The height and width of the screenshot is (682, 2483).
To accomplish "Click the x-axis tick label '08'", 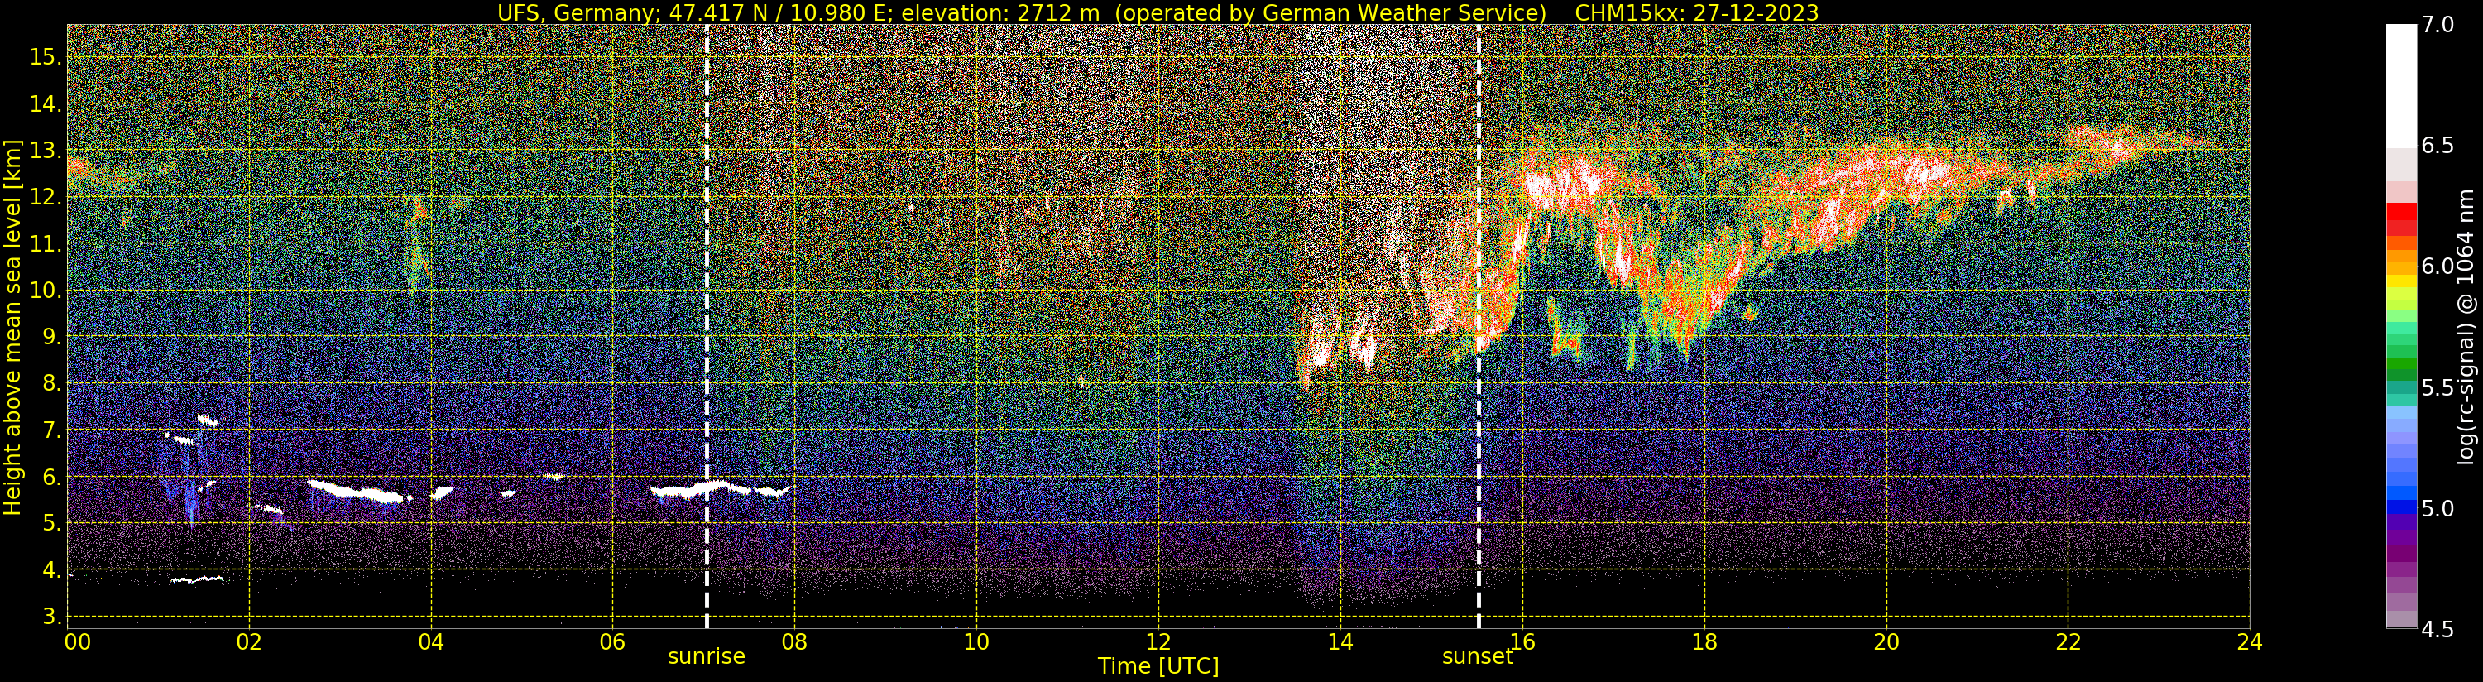I will pos(794,641).
